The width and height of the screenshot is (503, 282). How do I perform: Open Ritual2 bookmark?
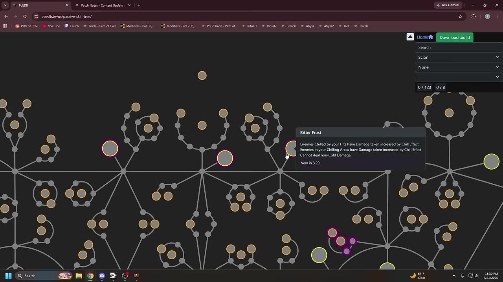coord(268,26)
